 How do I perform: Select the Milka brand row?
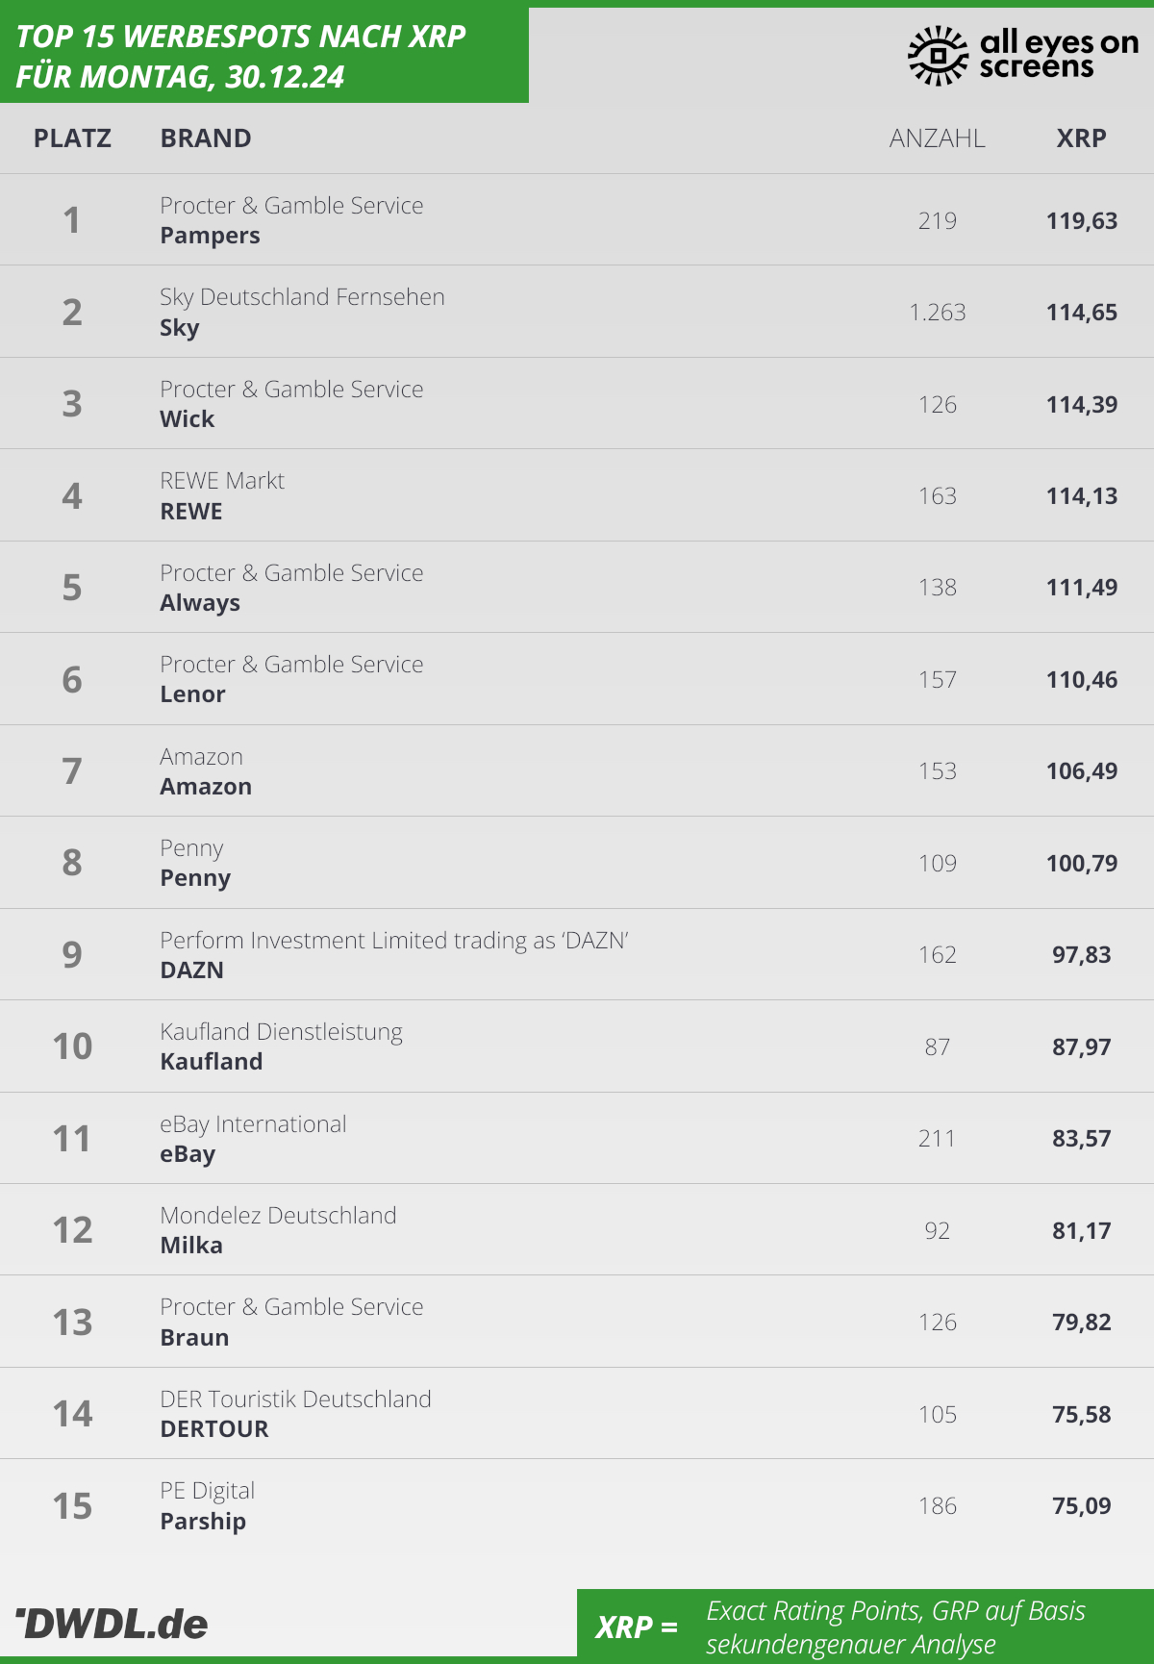coord(577,1229)
